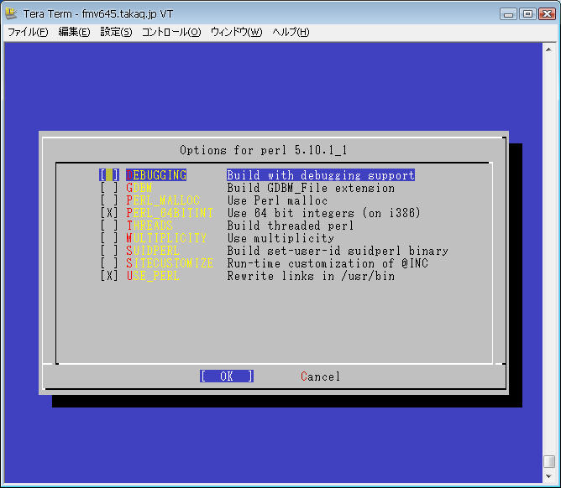Click 'Run-time customization of @INC' text
The height and width of the screenshot is (488, 561).
pyautogui.click(x=328, y=263)
